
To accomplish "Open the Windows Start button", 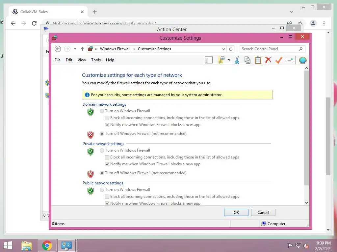I will tap(8, 245).
